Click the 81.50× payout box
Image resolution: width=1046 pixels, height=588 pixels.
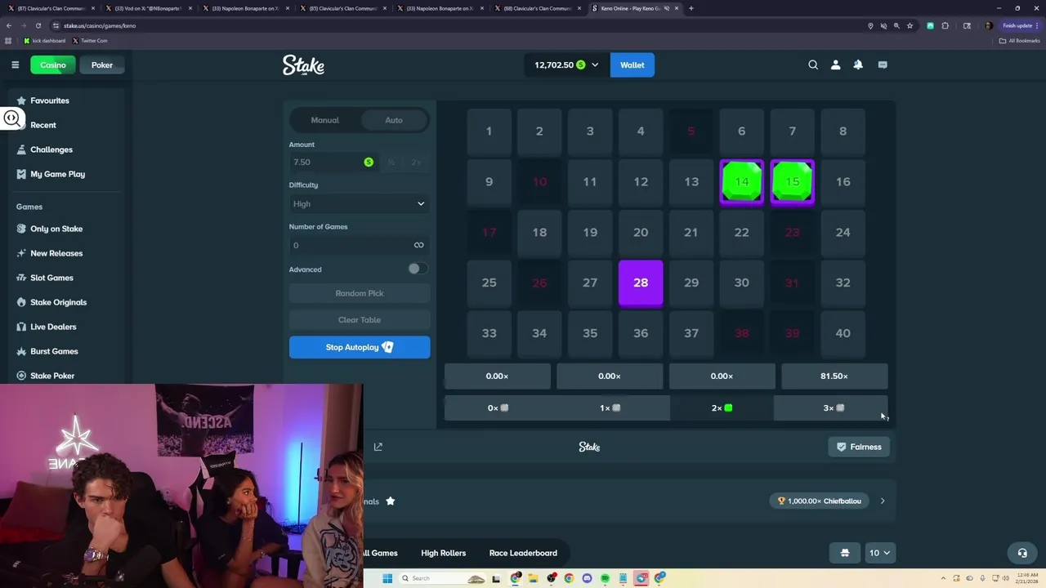(834, 376)
